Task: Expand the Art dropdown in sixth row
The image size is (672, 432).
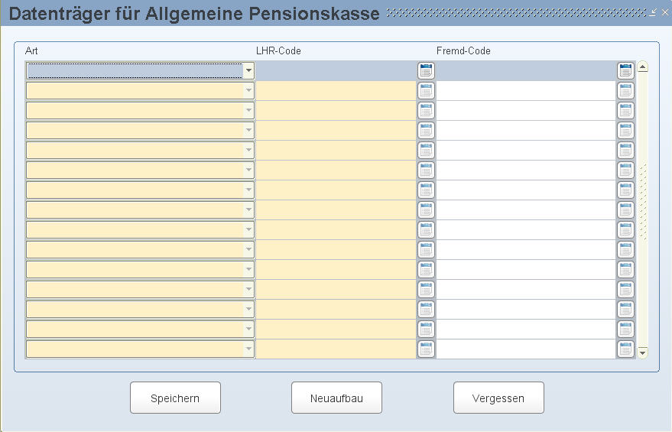Action: 248,171
